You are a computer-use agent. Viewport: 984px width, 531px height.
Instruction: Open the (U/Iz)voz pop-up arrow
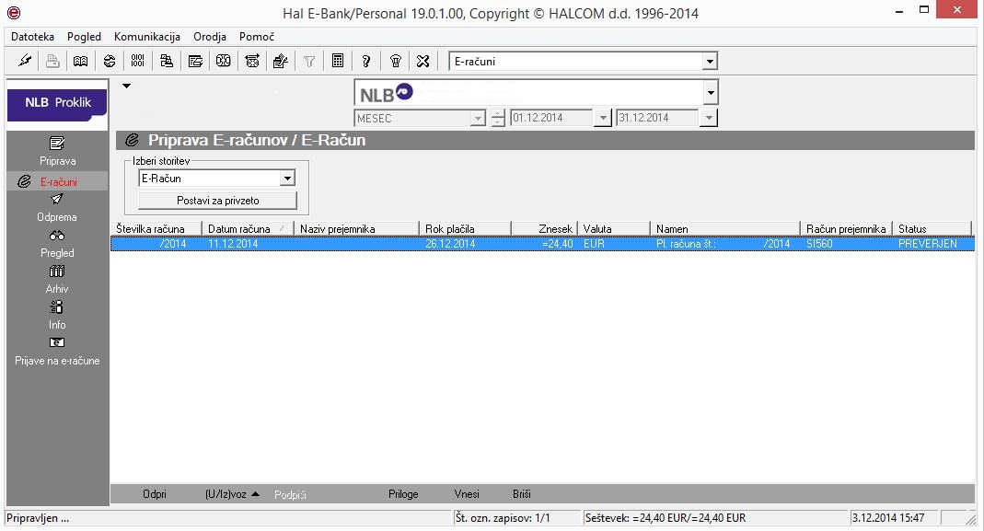click(255, 494)
